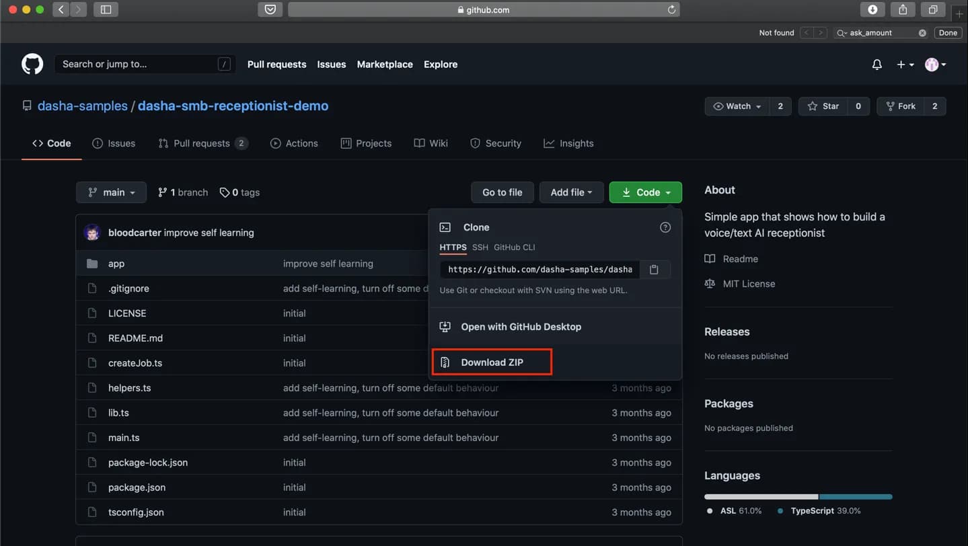Clear the ask_amount find search field
The height and width of the screenshot is (546, 968).
tap(922, 33)
